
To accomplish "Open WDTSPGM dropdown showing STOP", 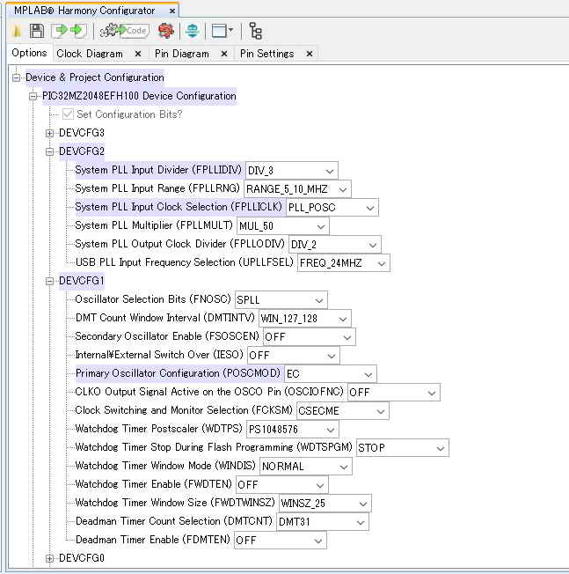I will click(402, 448).
